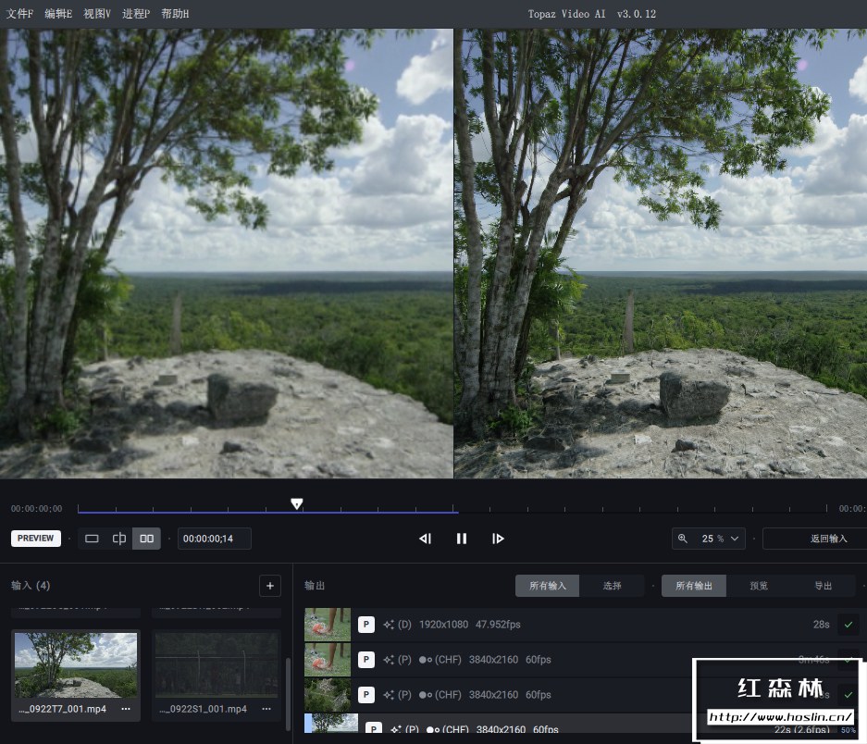
Task: Switch to single view layout icon
Action: click(92, 539)
